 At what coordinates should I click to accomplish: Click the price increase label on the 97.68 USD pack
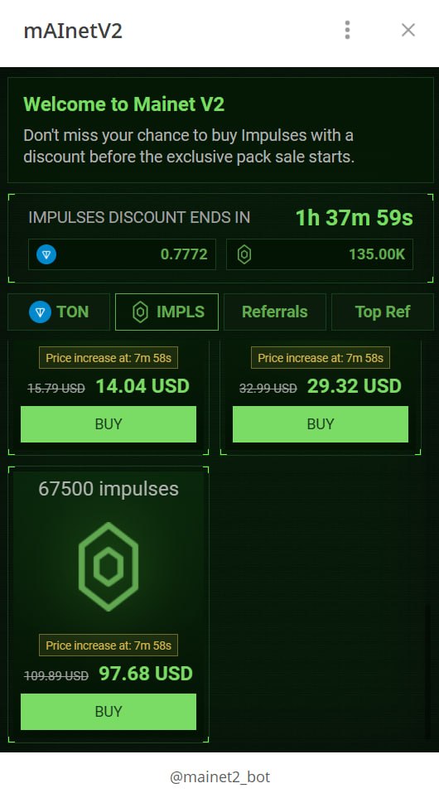click(x=109, y=646)
